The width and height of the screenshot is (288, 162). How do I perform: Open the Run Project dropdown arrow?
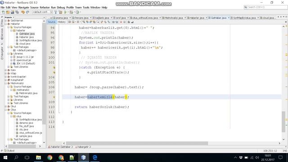tap(68, 12)
